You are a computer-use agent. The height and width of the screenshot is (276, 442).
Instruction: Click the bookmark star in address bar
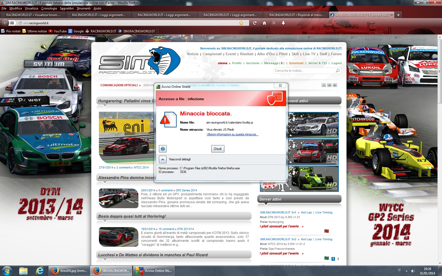click(x=241, y=23)
